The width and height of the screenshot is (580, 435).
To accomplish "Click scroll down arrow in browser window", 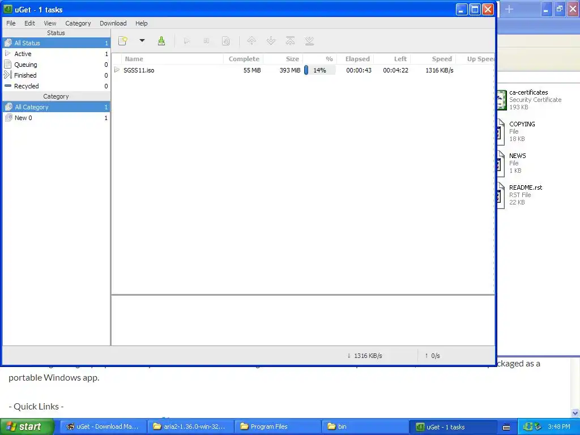I will [575, 413].
